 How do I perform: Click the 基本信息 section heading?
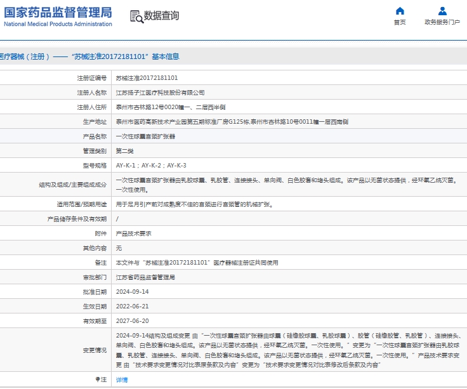[166, 56]
